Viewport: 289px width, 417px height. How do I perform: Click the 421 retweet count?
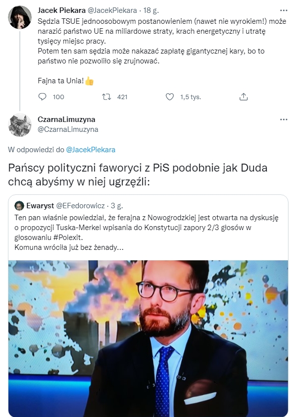122,97
